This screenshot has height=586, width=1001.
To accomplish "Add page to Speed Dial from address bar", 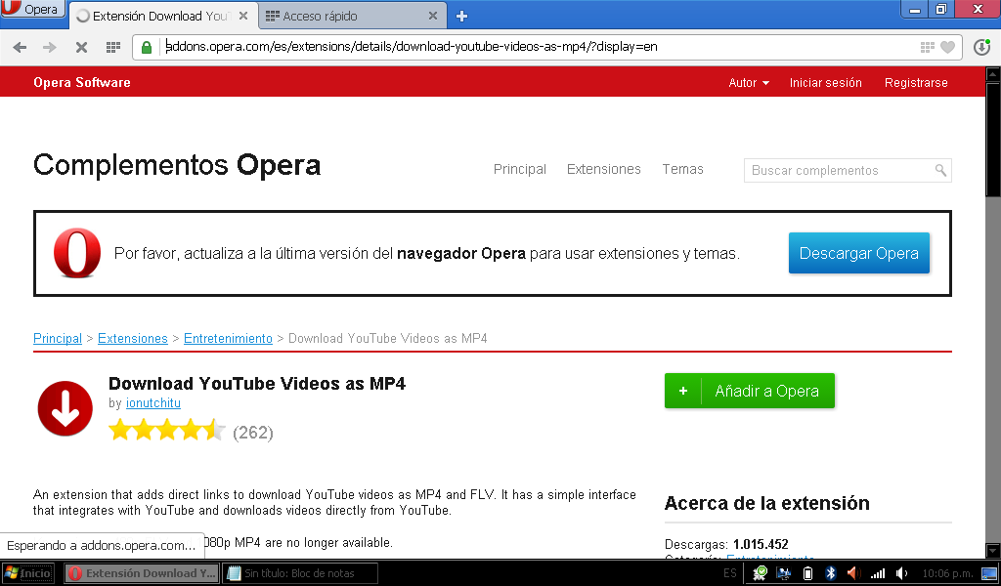I will tap(927, 47).
